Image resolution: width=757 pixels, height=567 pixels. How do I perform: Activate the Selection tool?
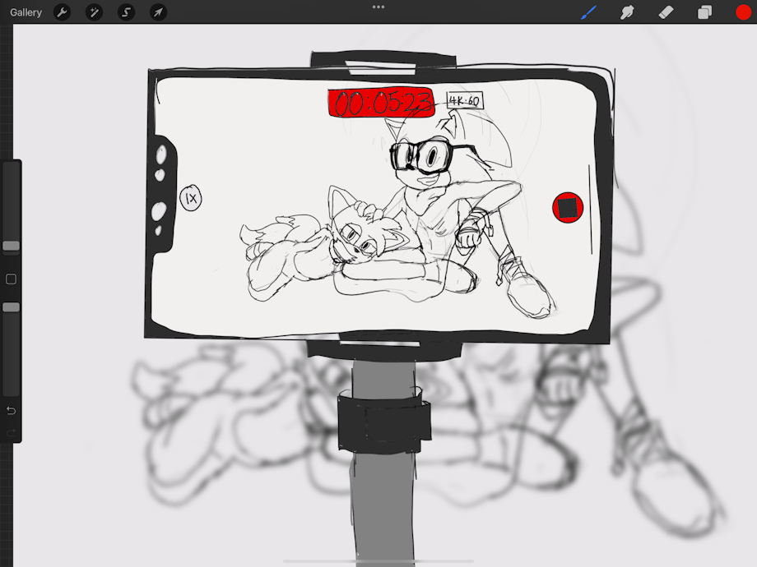[x=126, y=12]
